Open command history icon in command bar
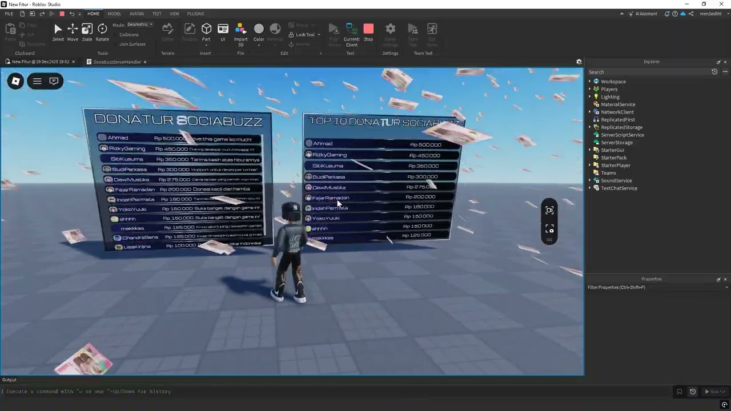This screenshot has height=411, width=731. (x=693, y=392)
